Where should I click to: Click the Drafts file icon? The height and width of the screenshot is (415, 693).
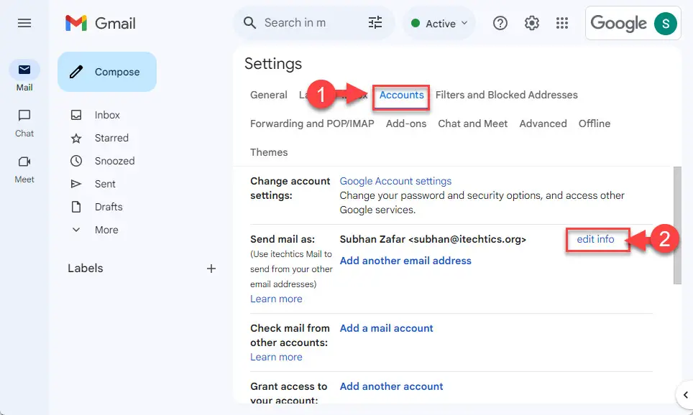point(76,207)
